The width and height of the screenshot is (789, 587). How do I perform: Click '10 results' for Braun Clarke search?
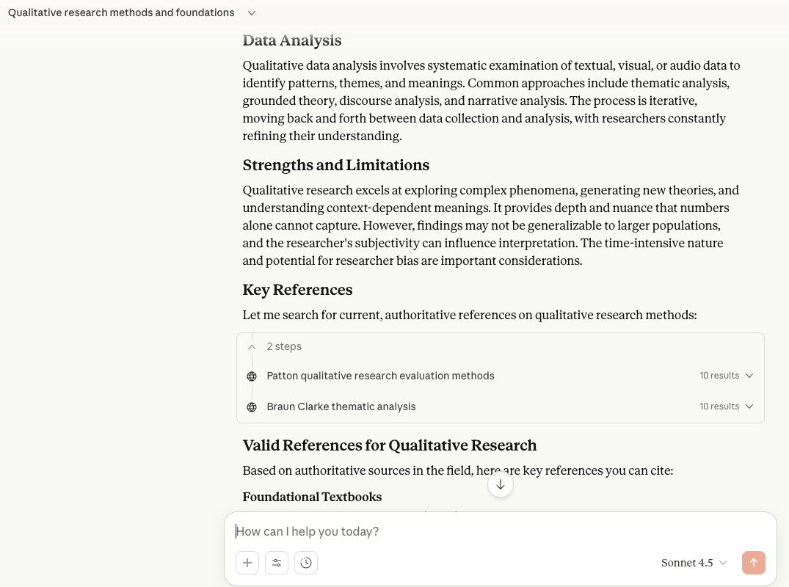pyautogui.click(x=719, y=406)
